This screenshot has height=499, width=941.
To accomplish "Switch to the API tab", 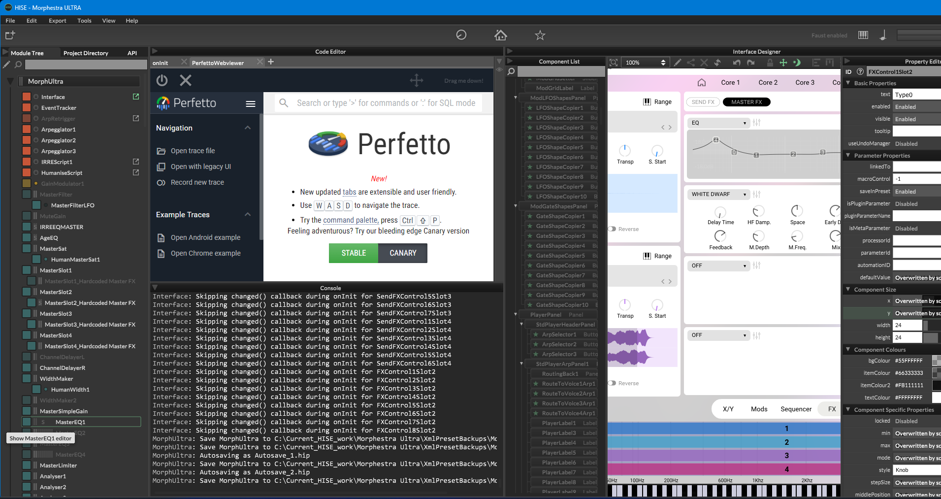I will 132,53.
